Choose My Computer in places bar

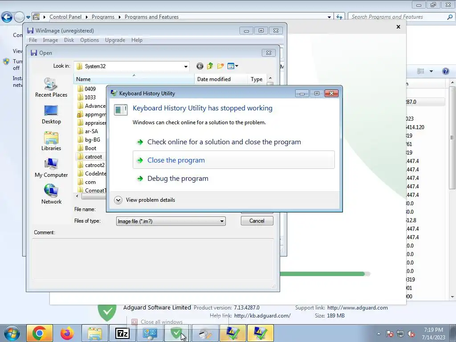tap(51, 168)
